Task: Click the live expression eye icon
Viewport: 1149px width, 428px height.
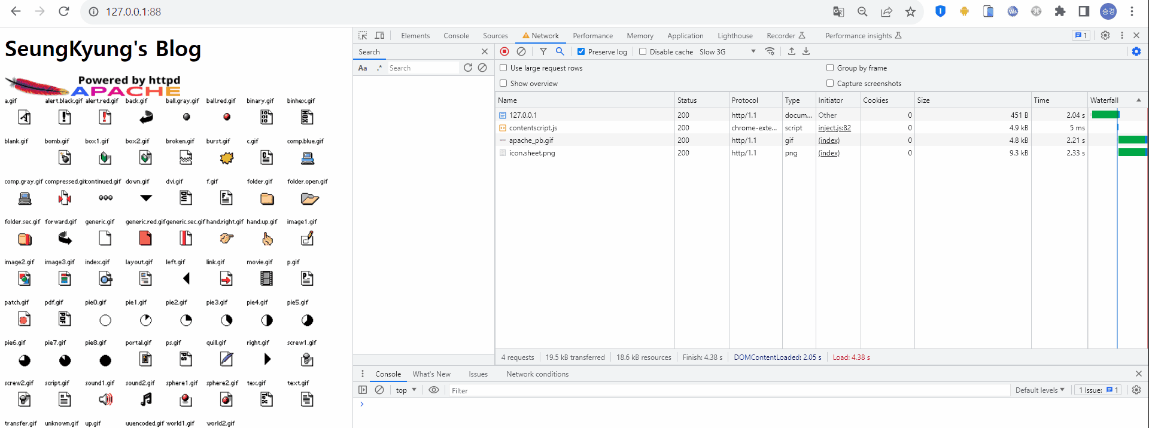Action: click(x=434, y=390)
